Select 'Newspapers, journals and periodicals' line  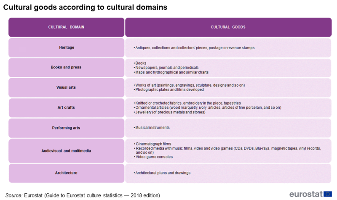pyautogui.click(x=166, y=68)
